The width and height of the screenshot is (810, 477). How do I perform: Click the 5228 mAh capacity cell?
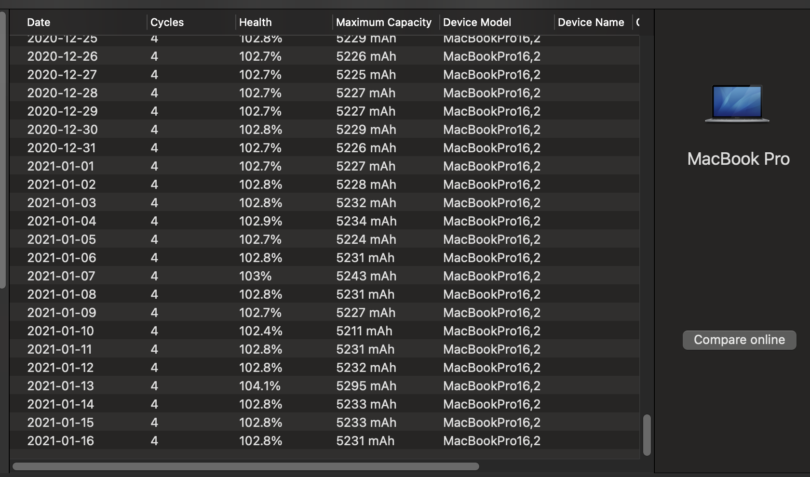pos(366,185)
